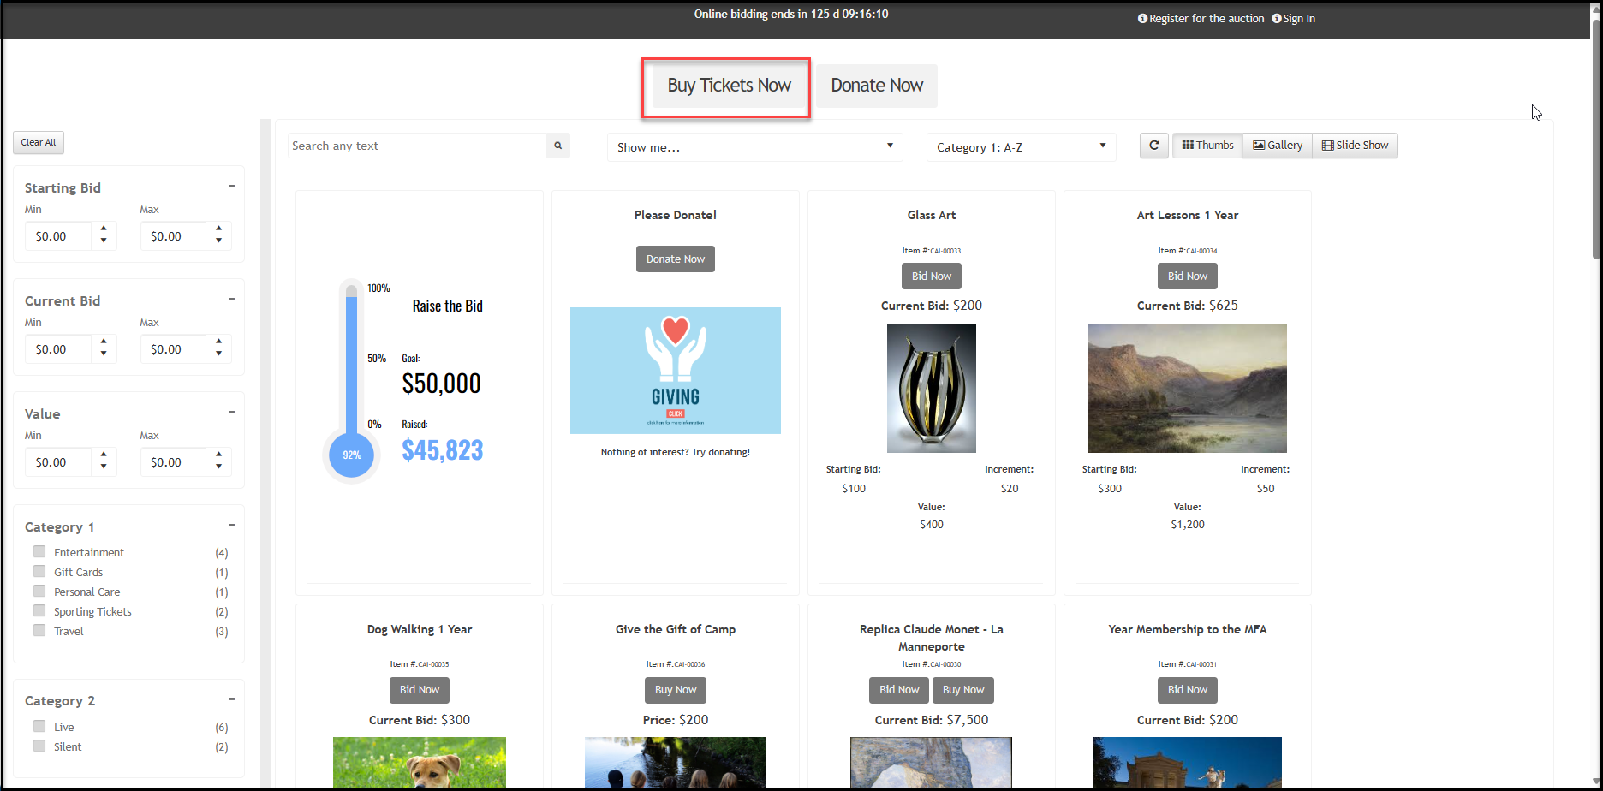Click the Sign In info icon
This screenshot has height=791, width=1603.
tap(1277, 18)
